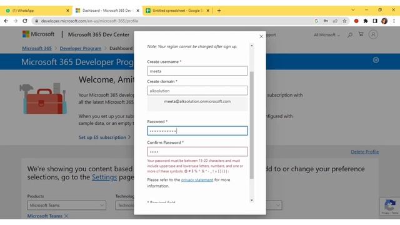The height and width of the screenshot is (225, 400).
Task: Click the browser forward arrow
Action: coord(16,21)
